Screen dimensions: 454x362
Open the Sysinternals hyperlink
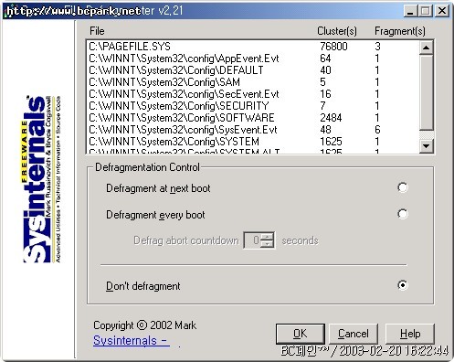coord(132,341)
